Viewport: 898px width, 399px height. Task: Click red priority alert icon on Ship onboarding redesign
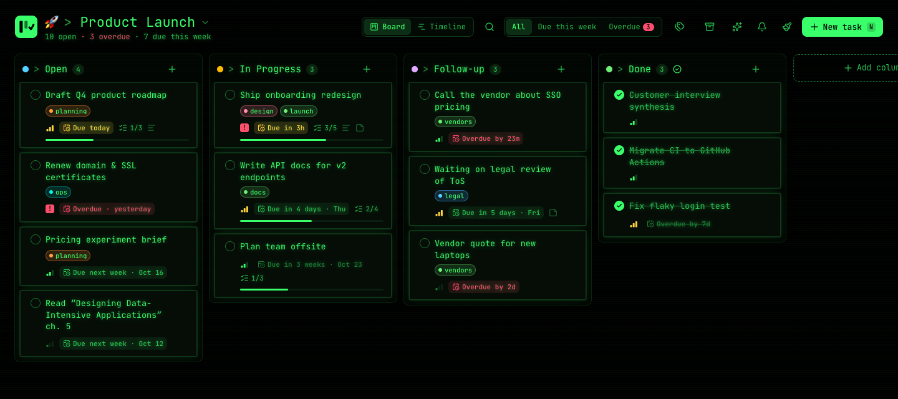(244, 128)
